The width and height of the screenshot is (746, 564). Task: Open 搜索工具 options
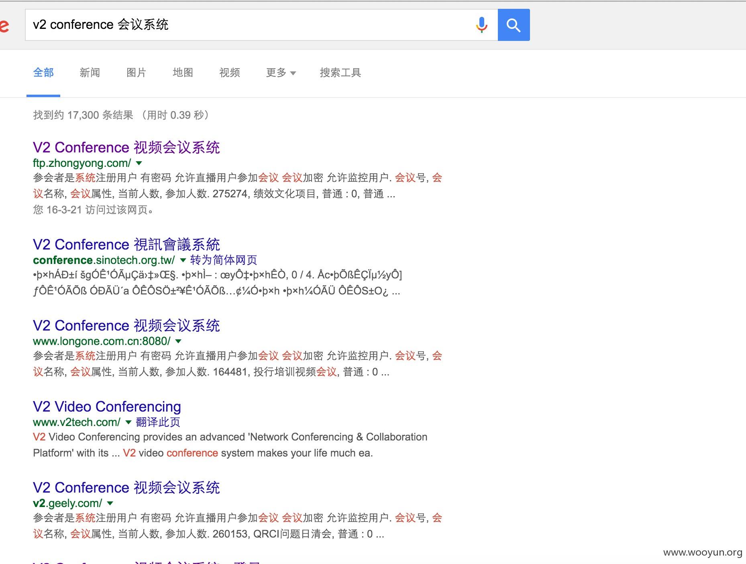[340, 73]
